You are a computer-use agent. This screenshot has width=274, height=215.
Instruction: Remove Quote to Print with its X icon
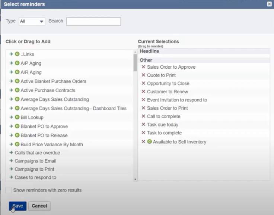pos(143,75)
